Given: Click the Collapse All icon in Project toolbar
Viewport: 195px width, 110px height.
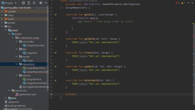Looking at the screenshot, I should coord(34,3).
